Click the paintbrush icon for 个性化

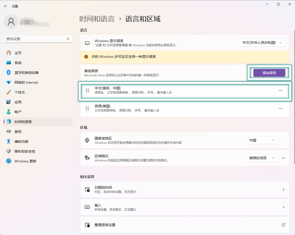click(x=9, y=92)
